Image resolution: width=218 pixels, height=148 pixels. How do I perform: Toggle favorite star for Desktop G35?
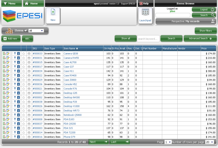[x=24, y=93]
